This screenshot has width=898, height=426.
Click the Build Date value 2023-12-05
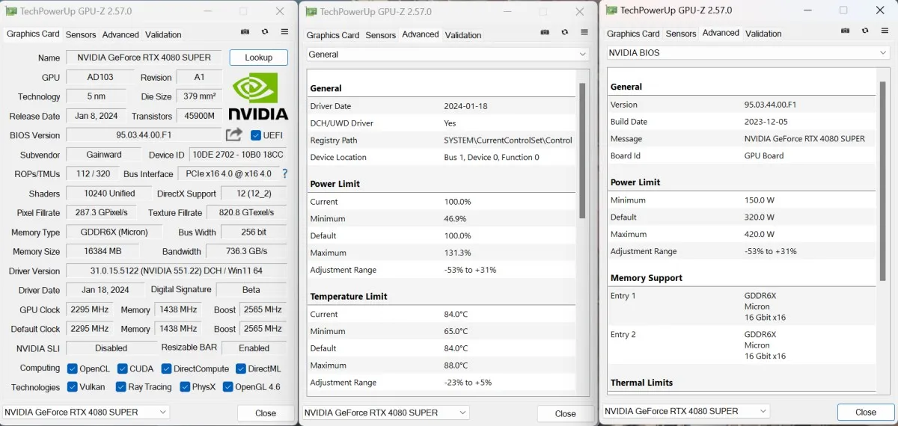tap(766, 122)
